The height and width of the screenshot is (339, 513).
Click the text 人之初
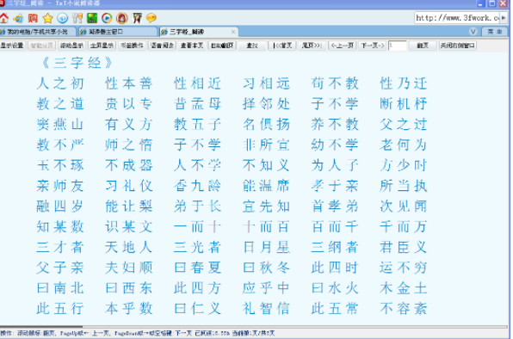tap(60, 83)
